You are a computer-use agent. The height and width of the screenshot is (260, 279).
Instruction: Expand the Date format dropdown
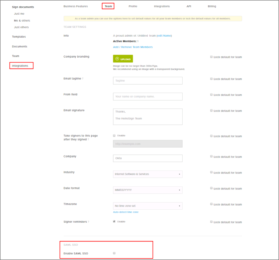tap(147, 190)
